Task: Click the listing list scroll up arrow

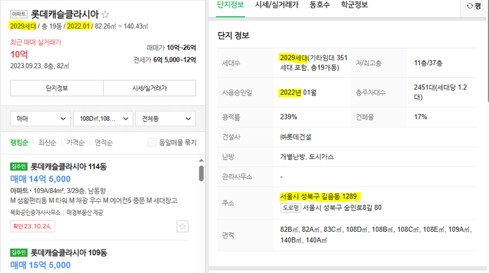Action: (201, 160)
